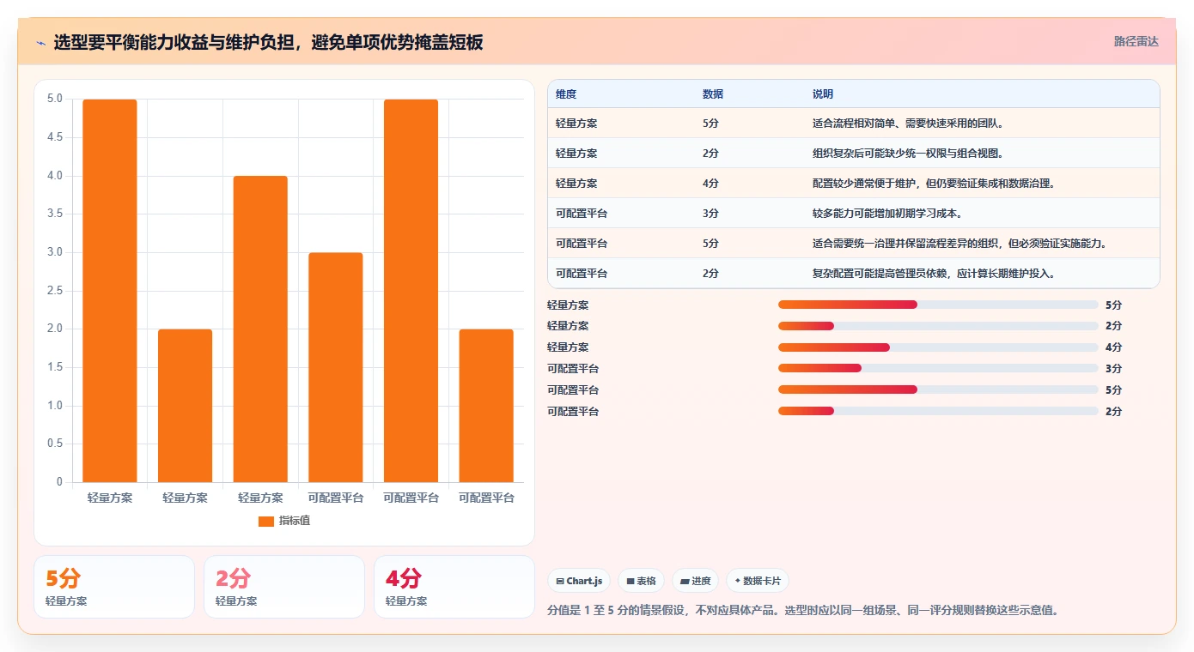Image resolution: width=1194 pixels, height=652 pixels.
Task: Click the 表格 tag chip
Action: pyautogui.click(x=641, y=581)
